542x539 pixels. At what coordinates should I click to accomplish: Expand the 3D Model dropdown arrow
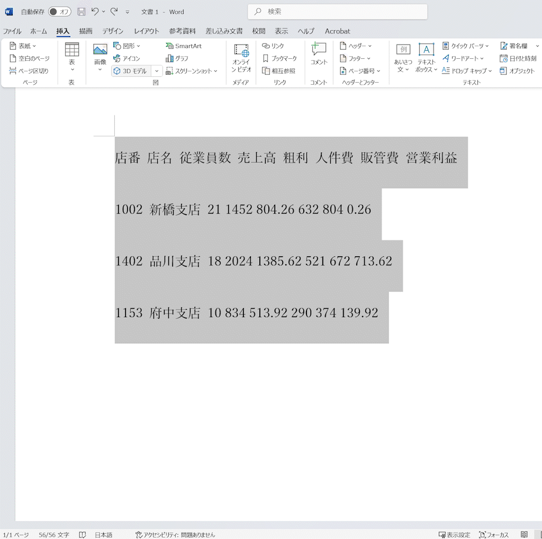pos(157,71)
